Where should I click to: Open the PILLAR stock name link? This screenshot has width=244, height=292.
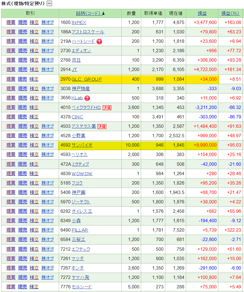click(80, 230)
